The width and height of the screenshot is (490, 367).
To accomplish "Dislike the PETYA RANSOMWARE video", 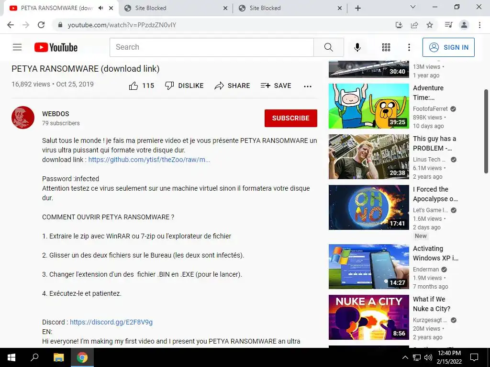I will tap(184, 86).
